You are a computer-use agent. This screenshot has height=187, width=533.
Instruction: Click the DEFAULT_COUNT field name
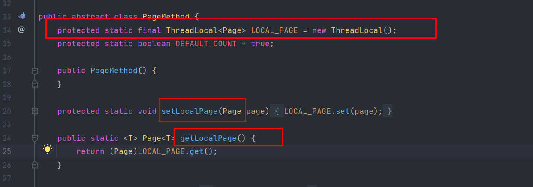tap(206, 44)
